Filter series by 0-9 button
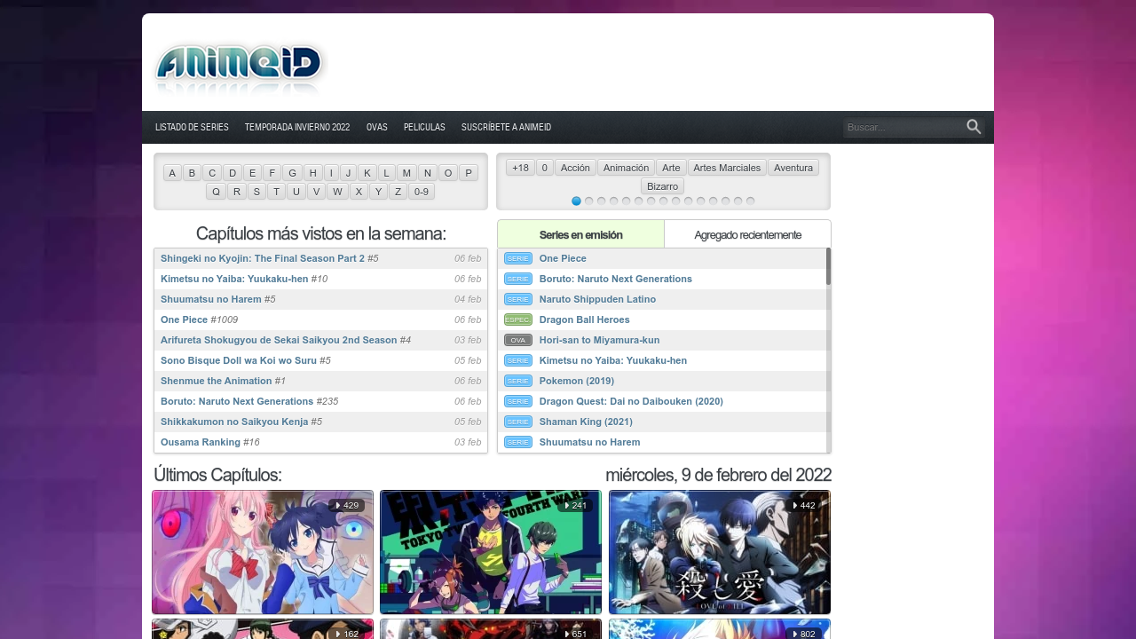1136x639 pixels. pyautogui.click(x=422, y=192)
